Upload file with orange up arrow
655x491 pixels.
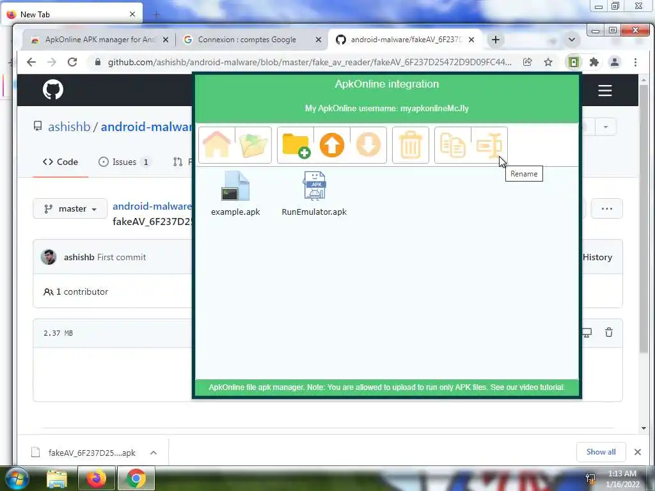[x=332, y=145]
